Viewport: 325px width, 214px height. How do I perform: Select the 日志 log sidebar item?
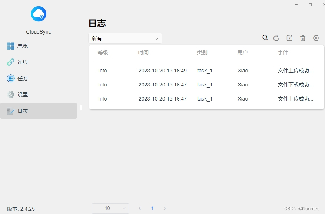pos(22,111)
